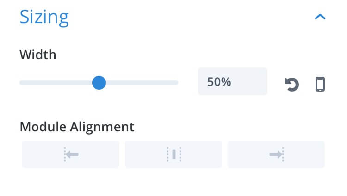Click the unfilled slider track right of the handle
Screen dimensions: 347x196
142,83
